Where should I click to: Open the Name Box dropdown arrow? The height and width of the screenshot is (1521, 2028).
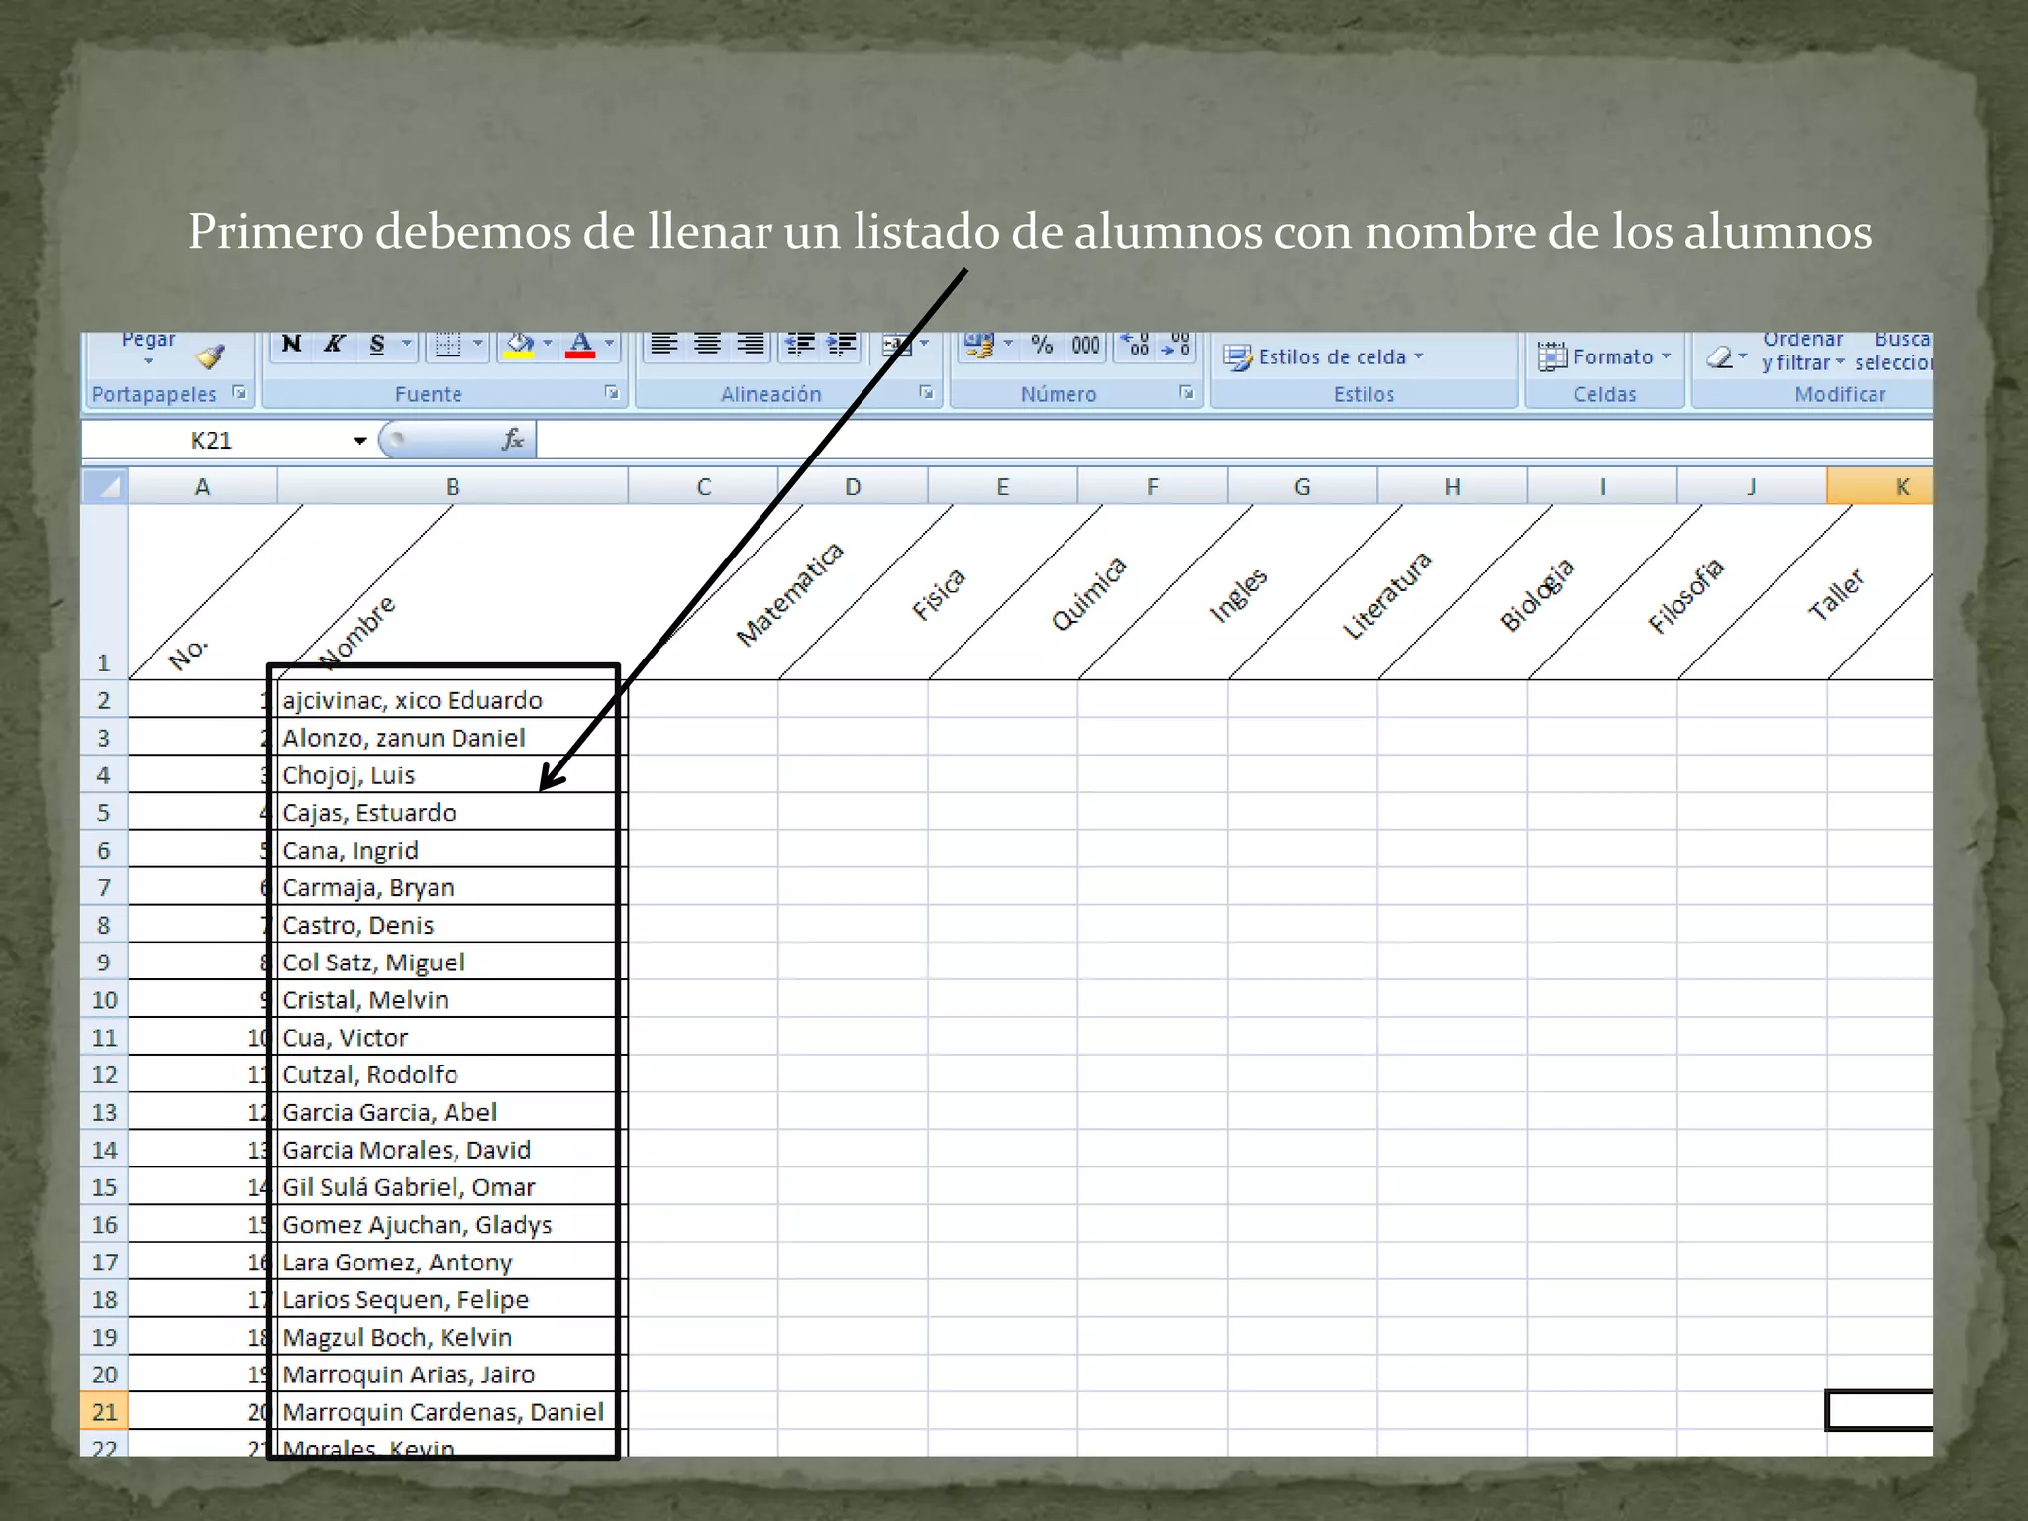(x=359, y=441)
